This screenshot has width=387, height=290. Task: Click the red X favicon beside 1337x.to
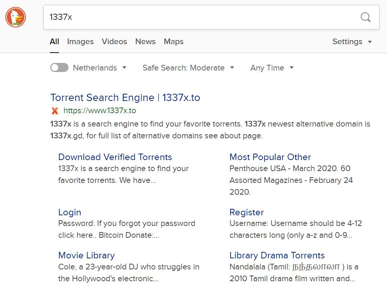55,111
